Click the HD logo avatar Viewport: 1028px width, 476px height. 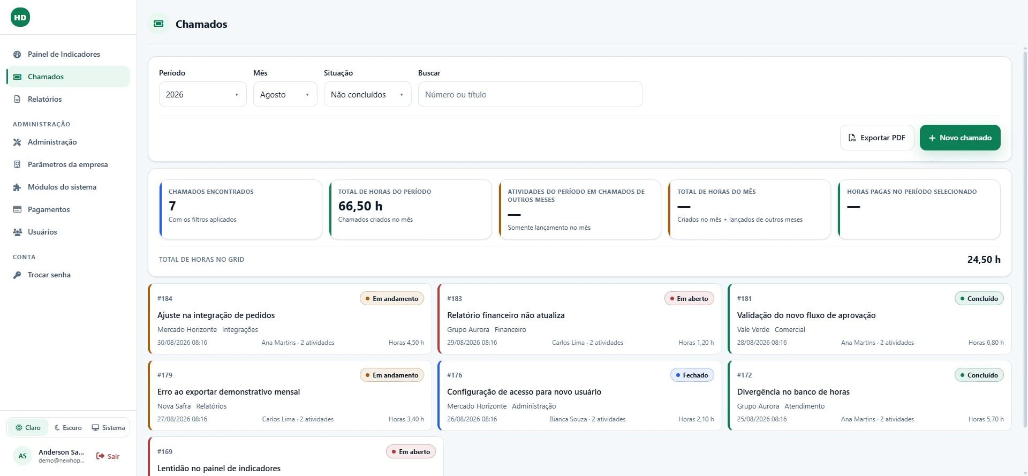tap(20, 17)
